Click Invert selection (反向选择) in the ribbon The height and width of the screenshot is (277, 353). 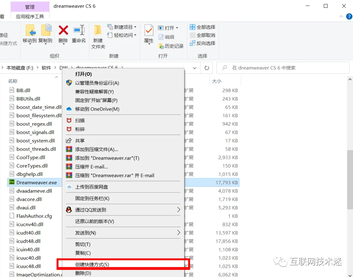coord(202,43)
